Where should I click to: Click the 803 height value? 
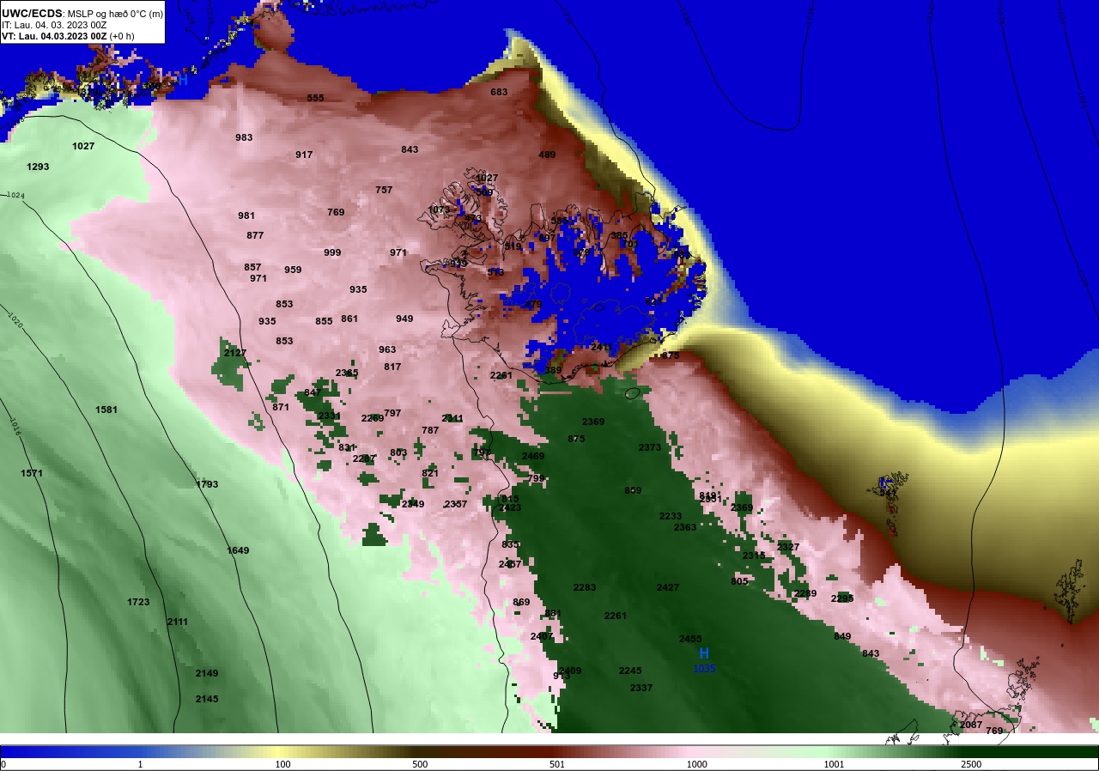click(x=398, y=452)
